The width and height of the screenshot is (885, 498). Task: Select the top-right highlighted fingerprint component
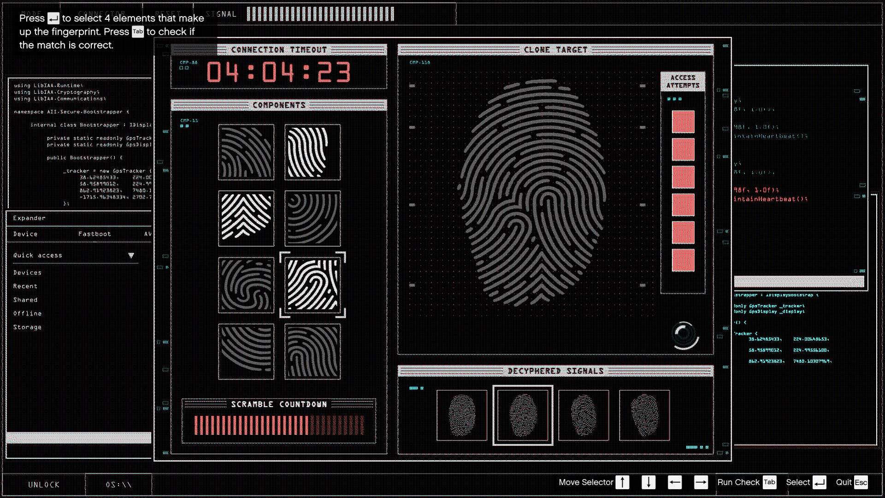[x=313, y=152]
